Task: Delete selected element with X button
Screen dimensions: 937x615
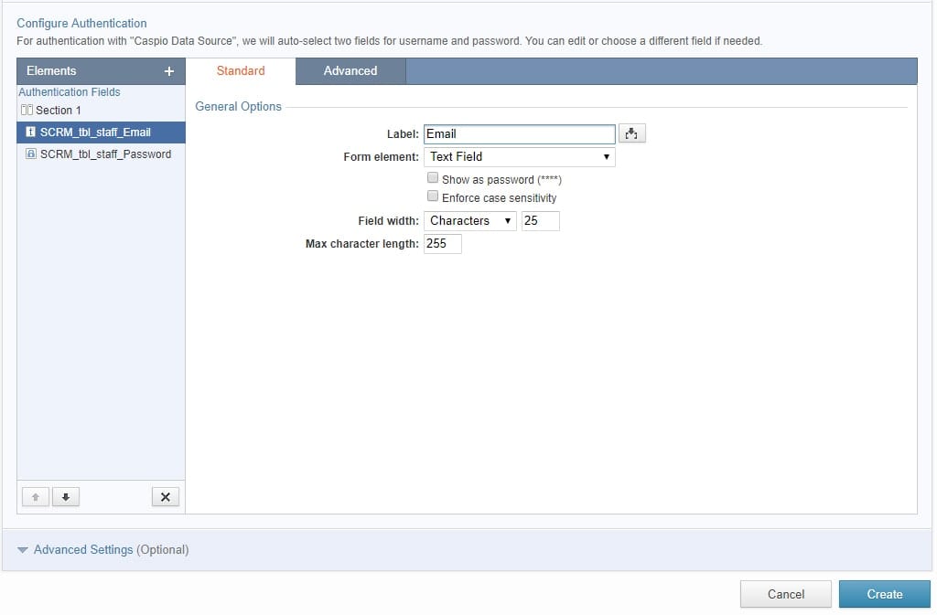Action: tap(165, 497)
